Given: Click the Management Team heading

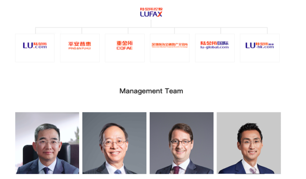Looking at the screenshot, I should [x=151, y=91].
